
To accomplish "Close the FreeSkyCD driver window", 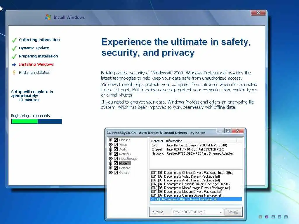I will pyautogui.click(x=238, y=131).
